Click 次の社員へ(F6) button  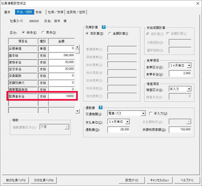coord(43,180)
